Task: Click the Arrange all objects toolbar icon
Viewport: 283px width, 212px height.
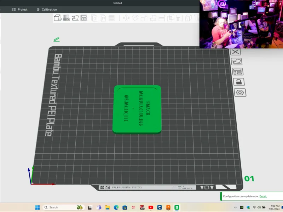Action: tap(84, 18)
